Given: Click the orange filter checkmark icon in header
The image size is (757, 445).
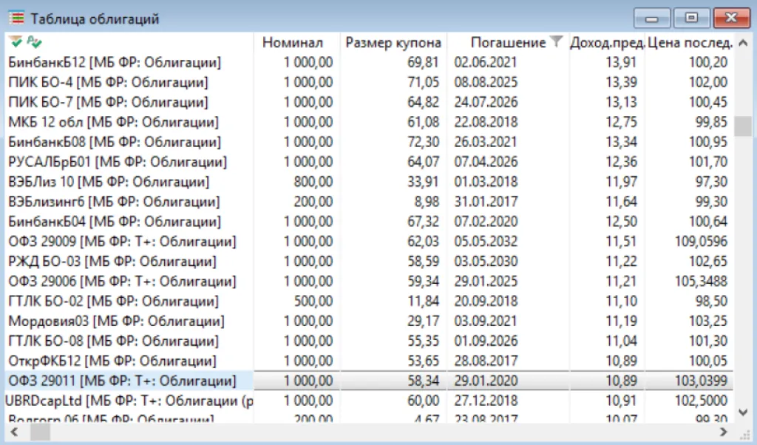Looking at the screenshot, I should pyautogui.click(x=15, y=41).
